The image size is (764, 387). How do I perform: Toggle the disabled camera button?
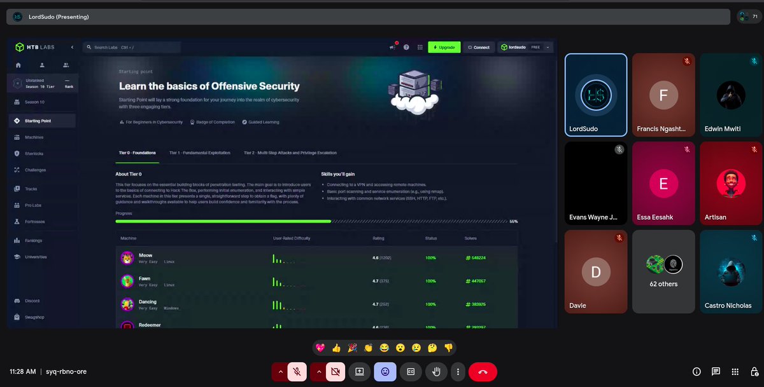point(335,371)
